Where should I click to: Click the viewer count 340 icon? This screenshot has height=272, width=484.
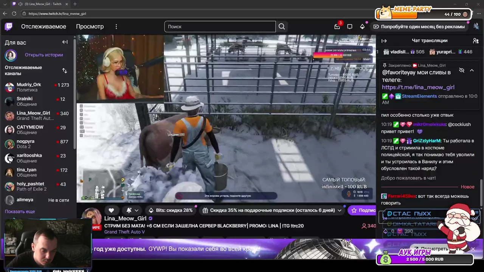coord(364,226)
